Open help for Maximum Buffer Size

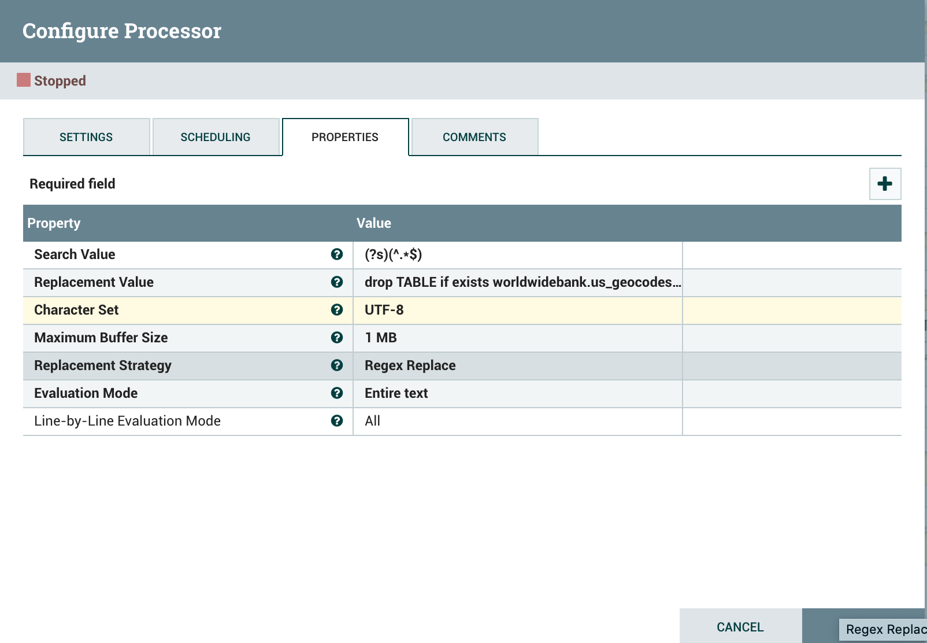(337, 338)
